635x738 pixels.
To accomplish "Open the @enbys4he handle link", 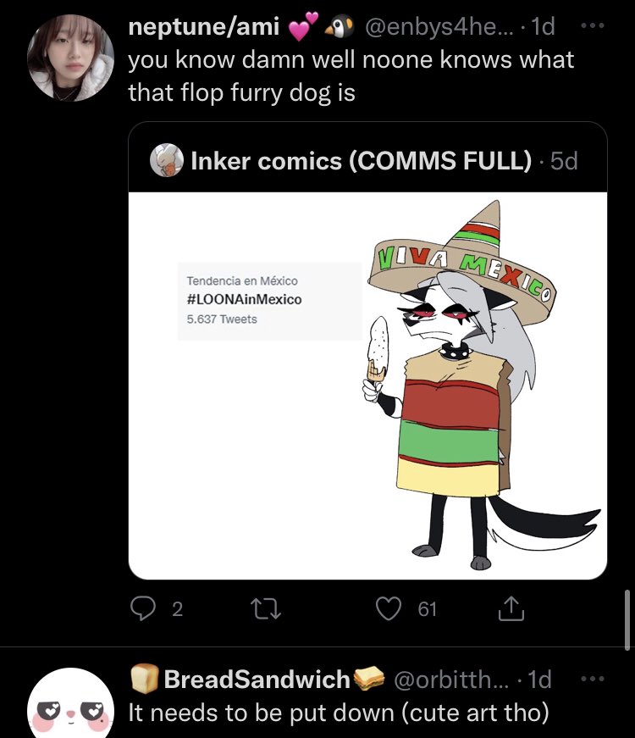I will 436,27.
